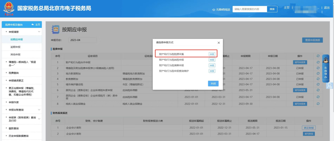Expand 申报表（财务报表）查询及打印 section
The width and height of the screenshot is (334, 141).
39,119
